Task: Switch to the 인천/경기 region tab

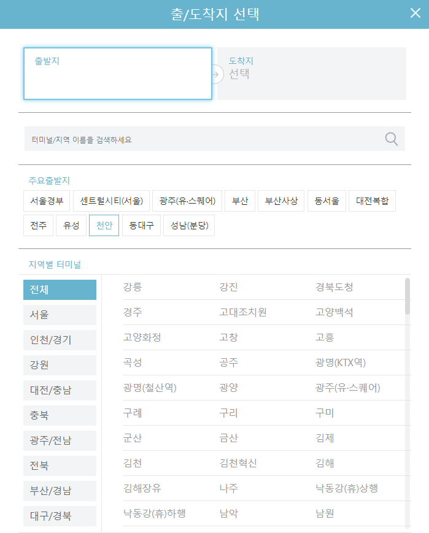Action: coord(60,340)
